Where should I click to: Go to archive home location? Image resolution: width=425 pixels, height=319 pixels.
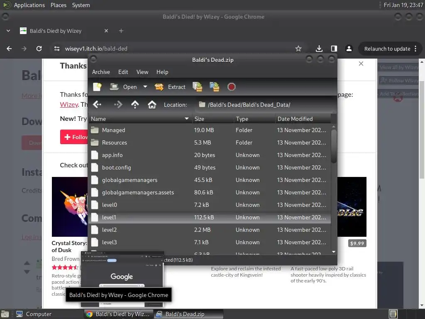pos(152,104)
